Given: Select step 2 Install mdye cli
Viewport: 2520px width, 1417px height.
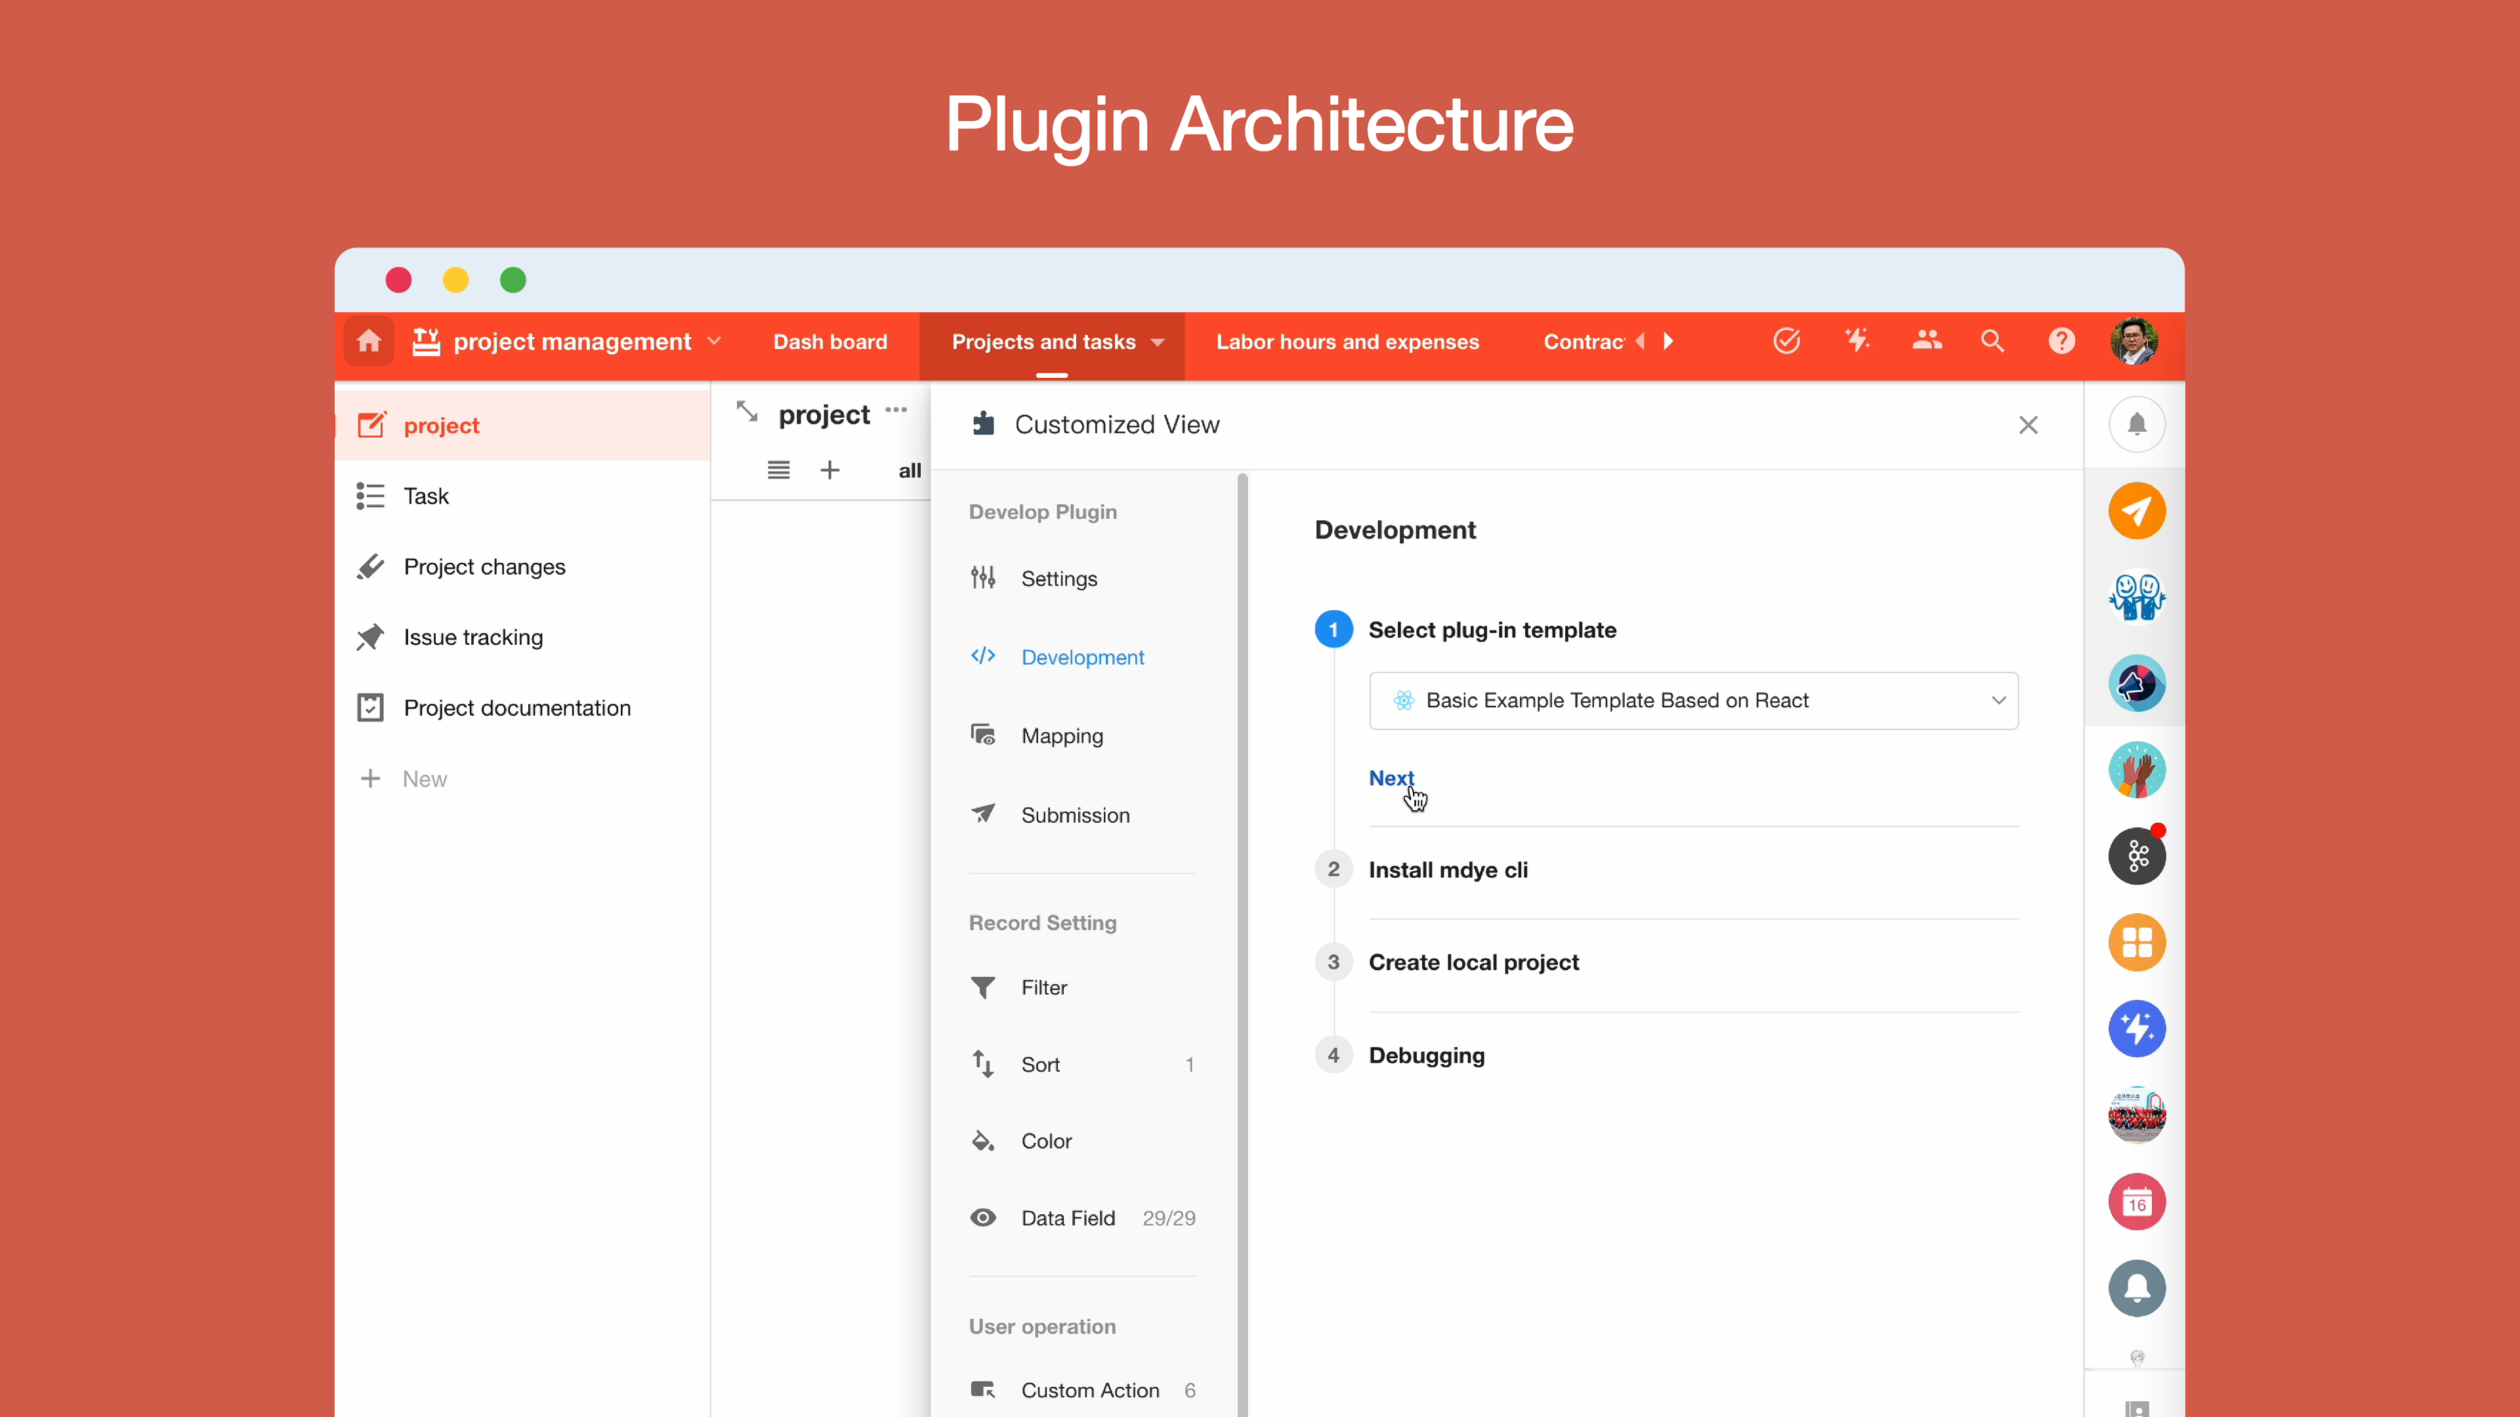Looking at the screenshot, I should tap(1448, 871).
